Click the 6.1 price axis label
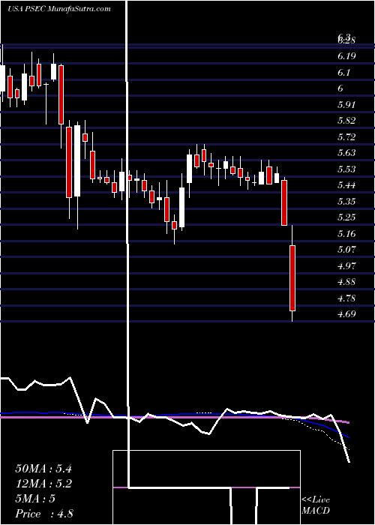The height and width of the screenshot is (525, 375). (343, 72)
